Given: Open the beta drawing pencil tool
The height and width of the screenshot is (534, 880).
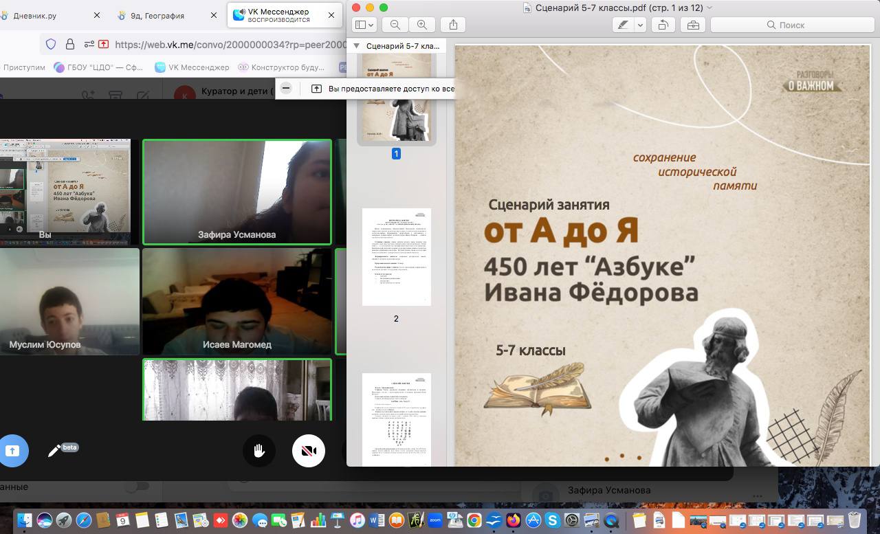Looking at the screenshot, I should [55, 451].
